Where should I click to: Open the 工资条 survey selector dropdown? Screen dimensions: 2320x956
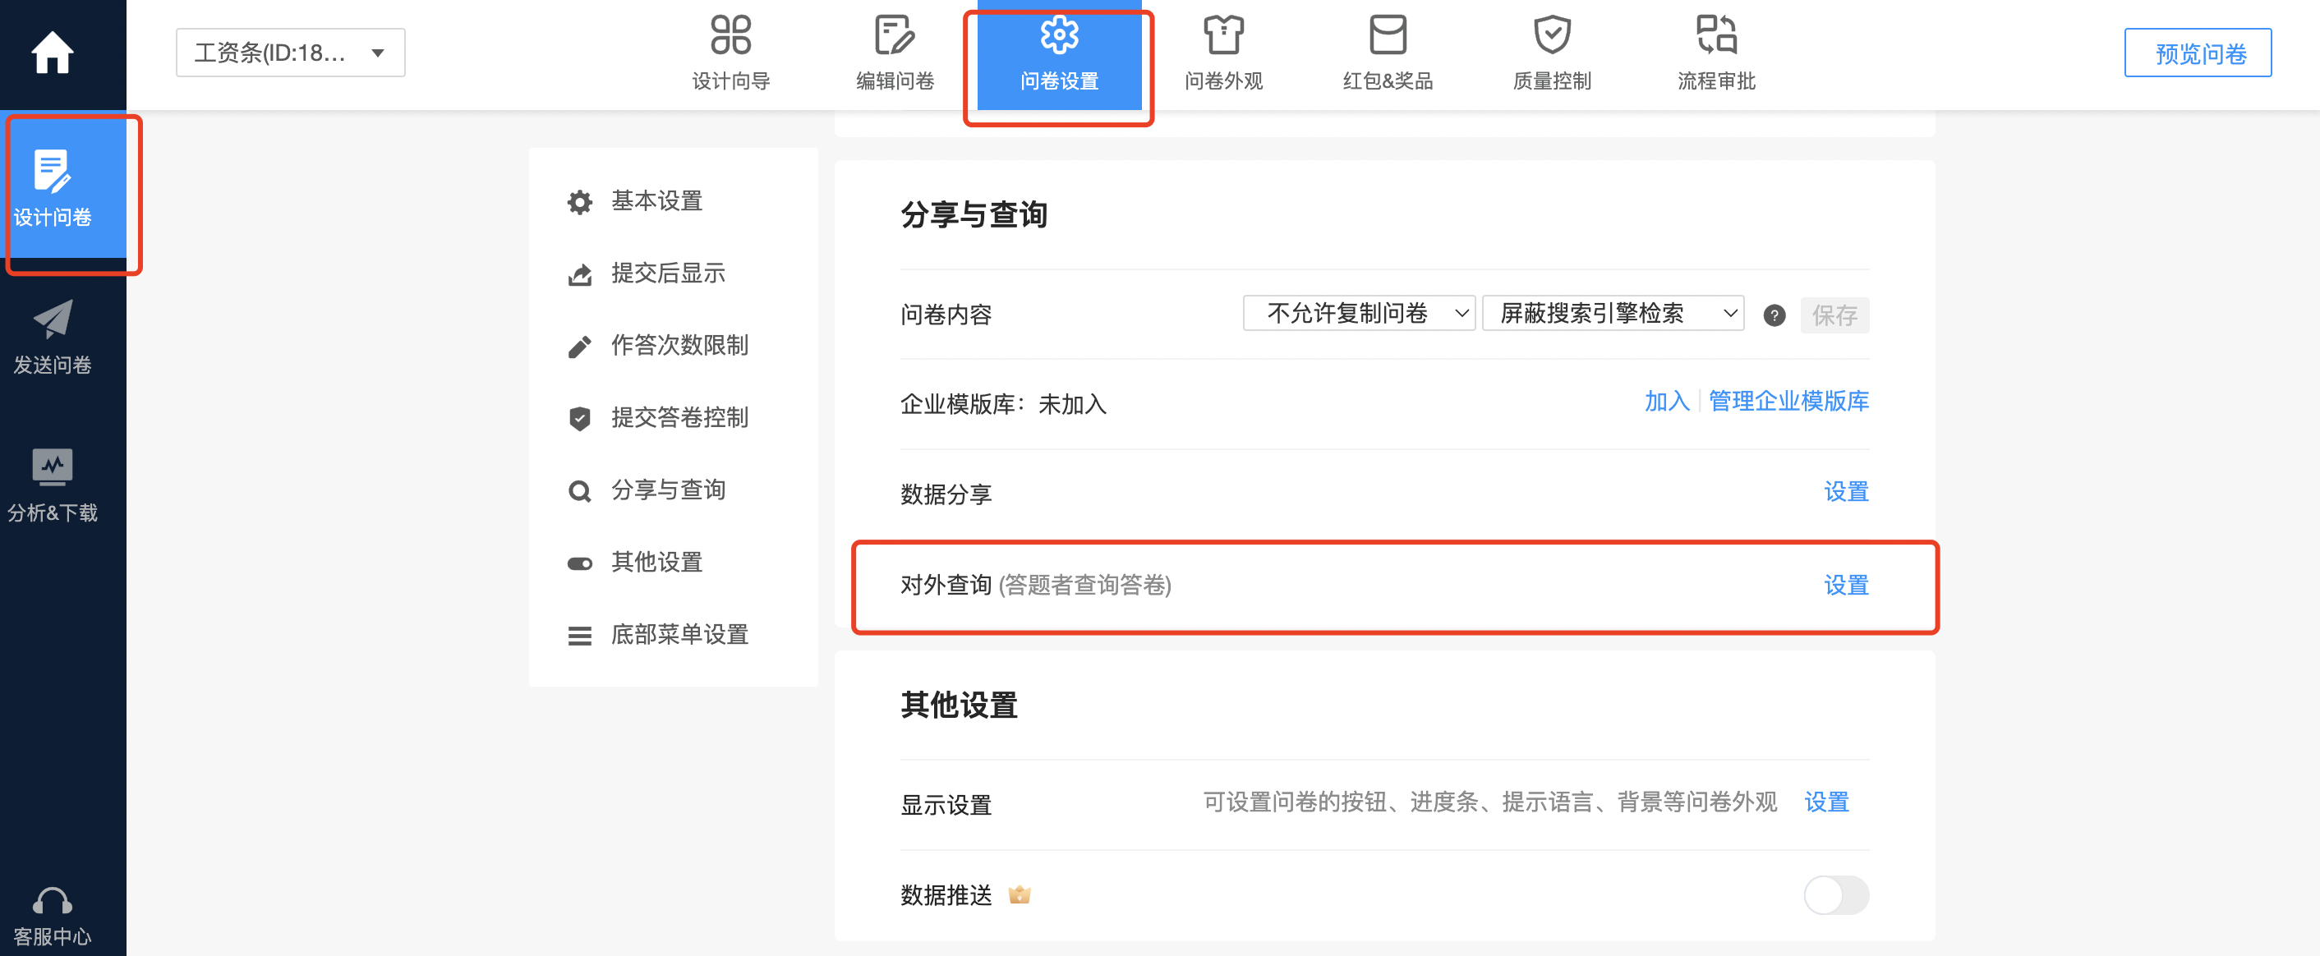pyautogui.click(x=290, y=53)
